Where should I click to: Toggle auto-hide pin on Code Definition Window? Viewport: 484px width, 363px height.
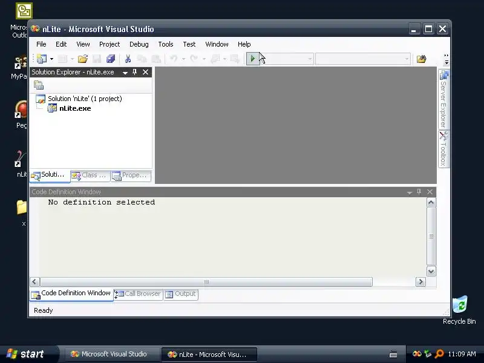[x=419, y=192]
